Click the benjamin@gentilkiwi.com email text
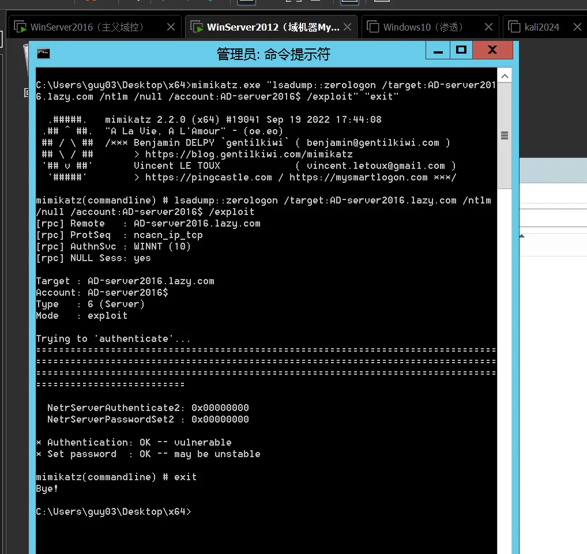The image size is (587, 554). (373, 142)
